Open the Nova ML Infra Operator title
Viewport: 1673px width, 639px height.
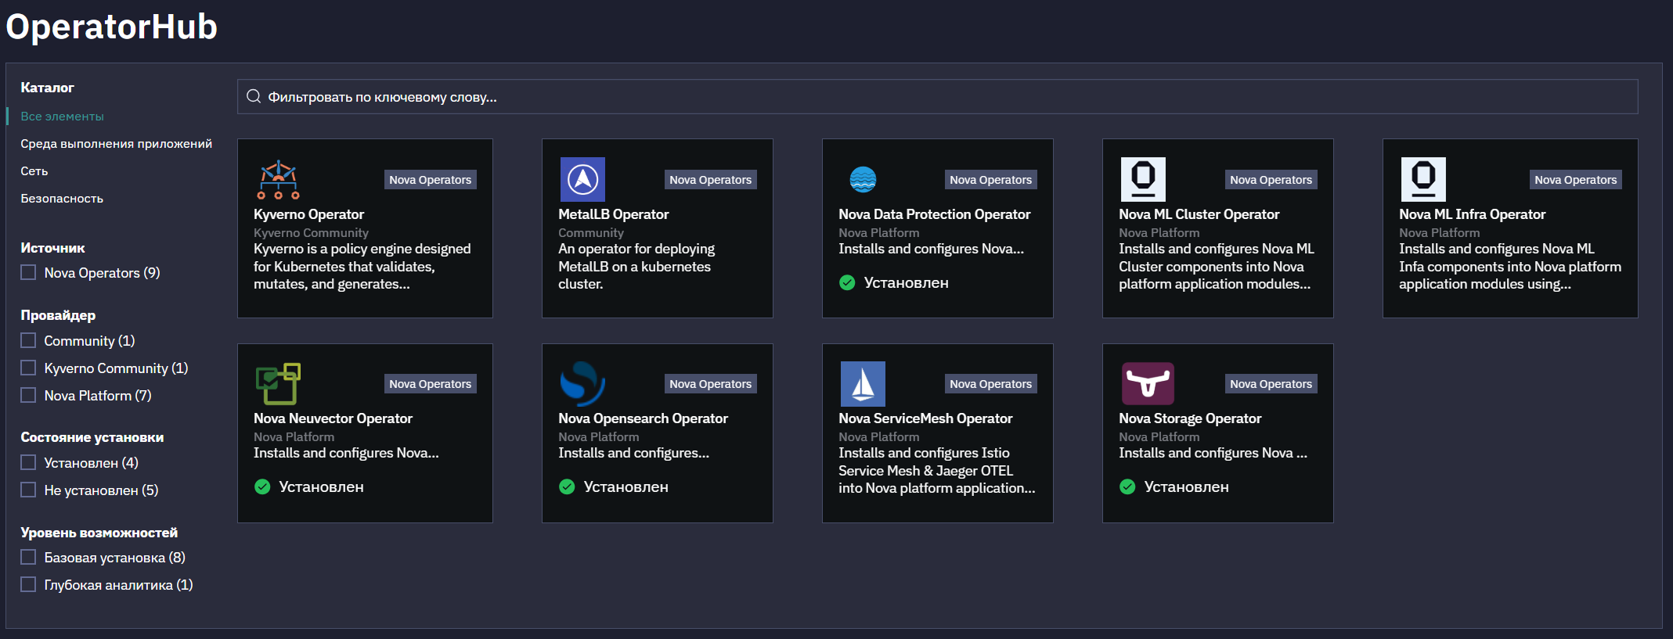coord(1472,214)
